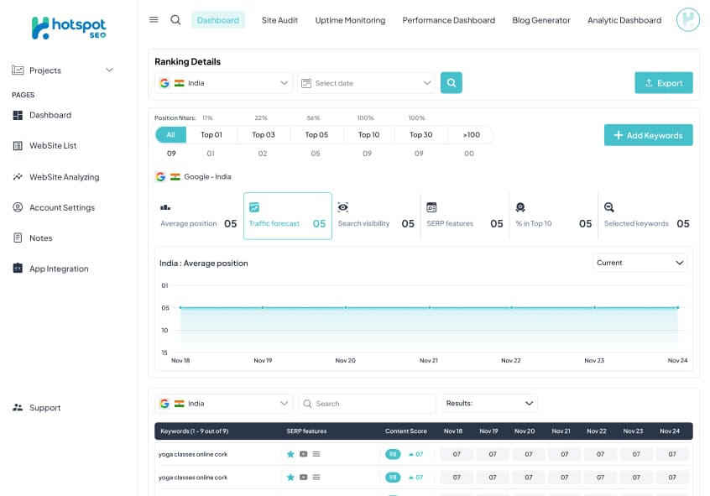The image size is (710, 496).
Task: Open the Performance Dashboard tab
Action: tap(449, 20)
